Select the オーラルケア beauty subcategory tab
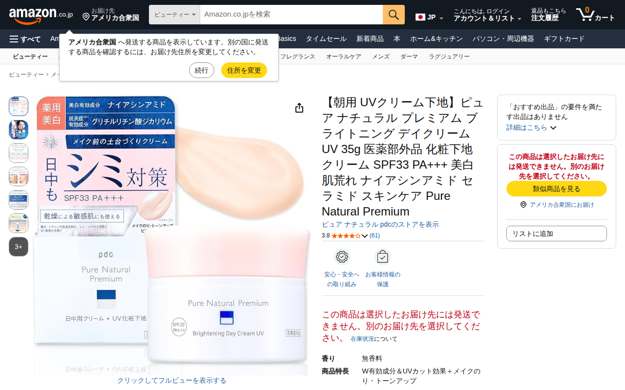Viewport: 625px width, 390px height. coord(344,57)
